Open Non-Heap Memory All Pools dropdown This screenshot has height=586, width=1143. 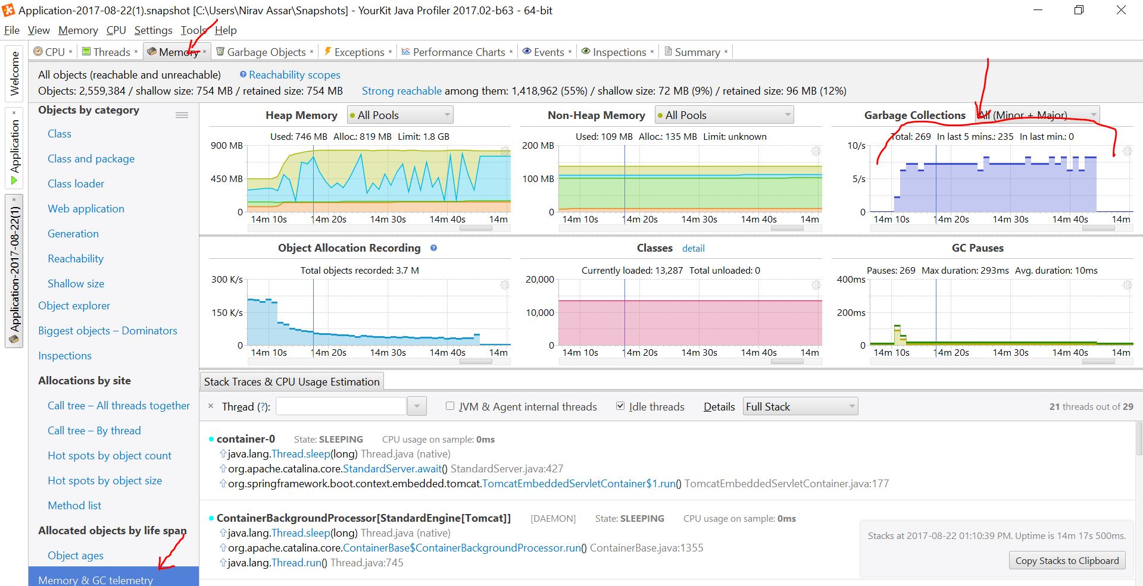[x=724, y=115]
